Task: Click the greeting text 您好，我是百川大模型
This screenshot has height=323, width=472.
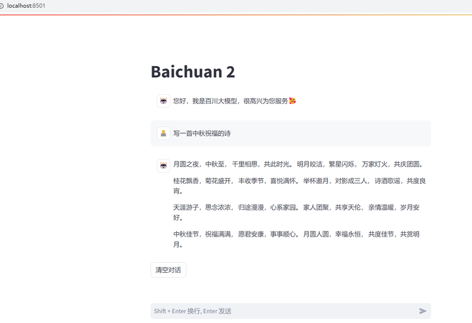Action: 205,101
